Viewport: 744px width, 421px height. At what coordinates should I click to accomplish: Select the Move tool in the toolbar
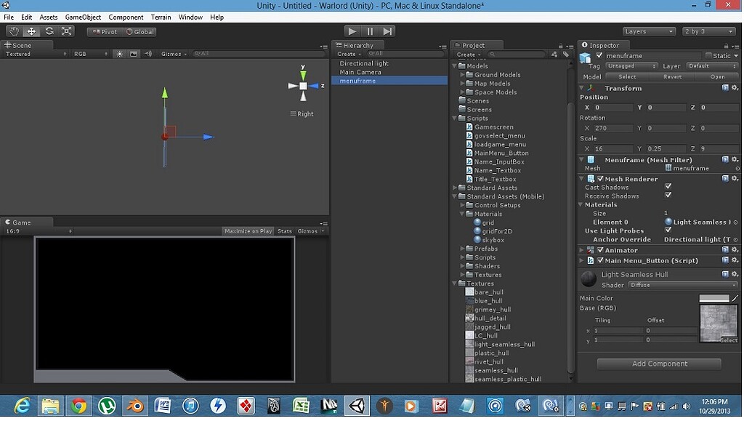pyautogui.click(x=32, y=31)
